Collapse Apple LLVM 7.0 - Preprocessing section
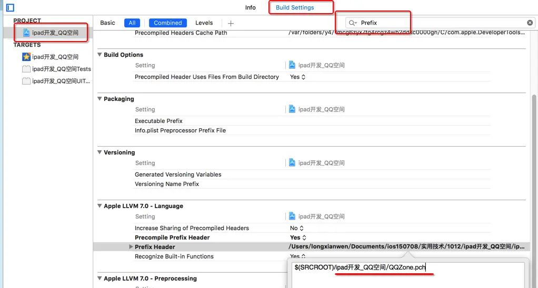This screenshot has width=538, height=288. 99,278
